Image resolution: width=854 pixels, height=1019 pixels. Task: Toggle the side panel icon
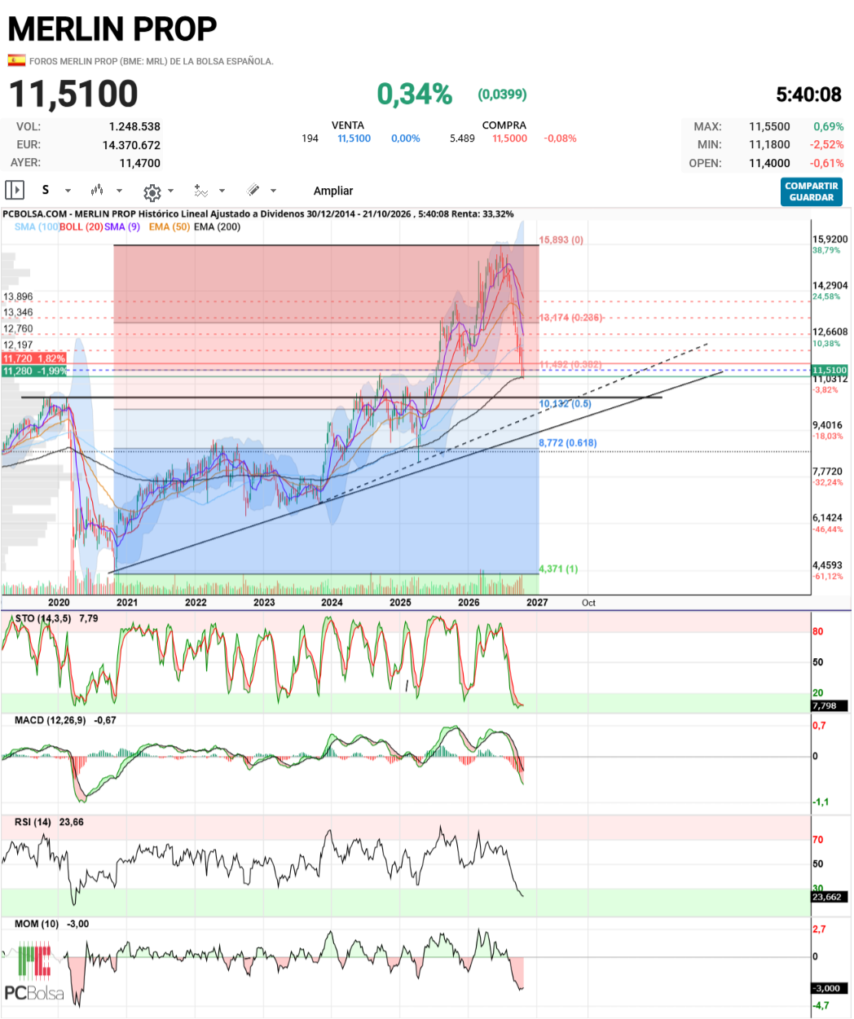click(15, 190)
